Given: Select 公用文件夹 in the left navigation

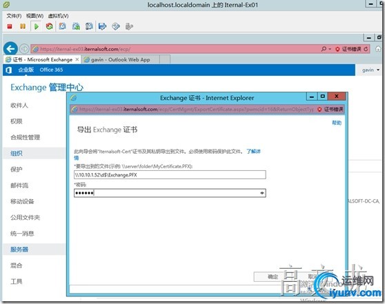Looking at the screenshot, I should click(x=25, y=218).
